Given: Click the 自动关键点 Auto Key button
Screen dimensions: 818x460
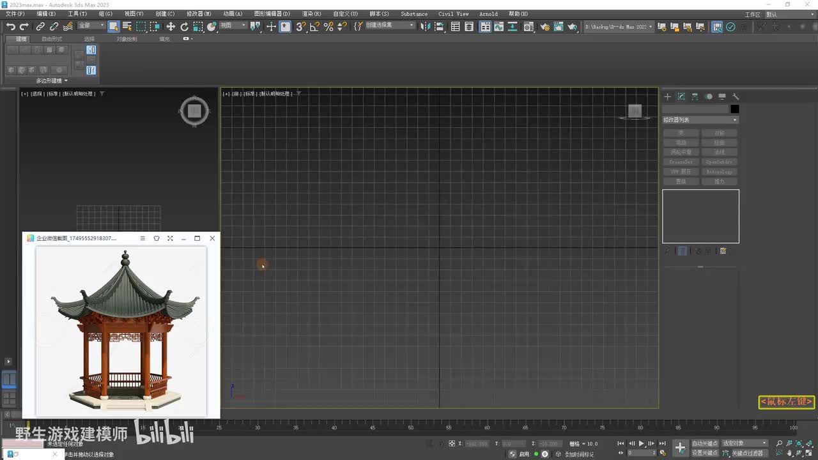Looking at the screenshot, I should coord(705,443).
